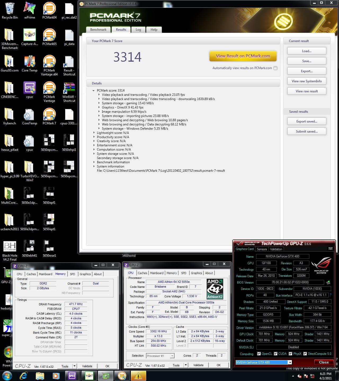Click the GPU-Z Close button
The width and height of the screenshot is (339, 381).
(x=324, y=362)
